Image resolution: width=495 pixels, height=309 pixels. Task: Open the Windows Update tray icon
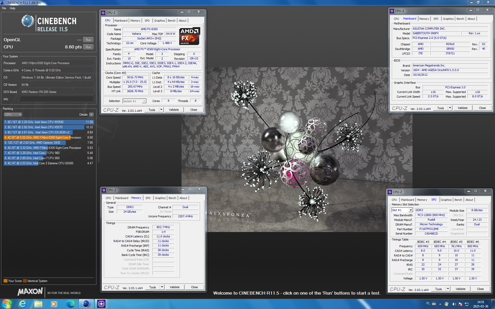[x=447, y=304]
